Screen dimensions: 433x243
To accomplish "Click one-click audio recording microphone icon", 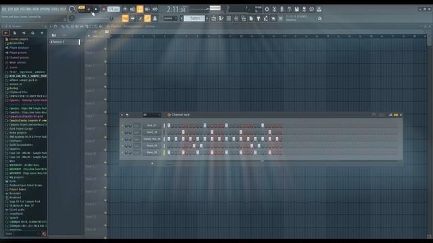I will point(281,9).
